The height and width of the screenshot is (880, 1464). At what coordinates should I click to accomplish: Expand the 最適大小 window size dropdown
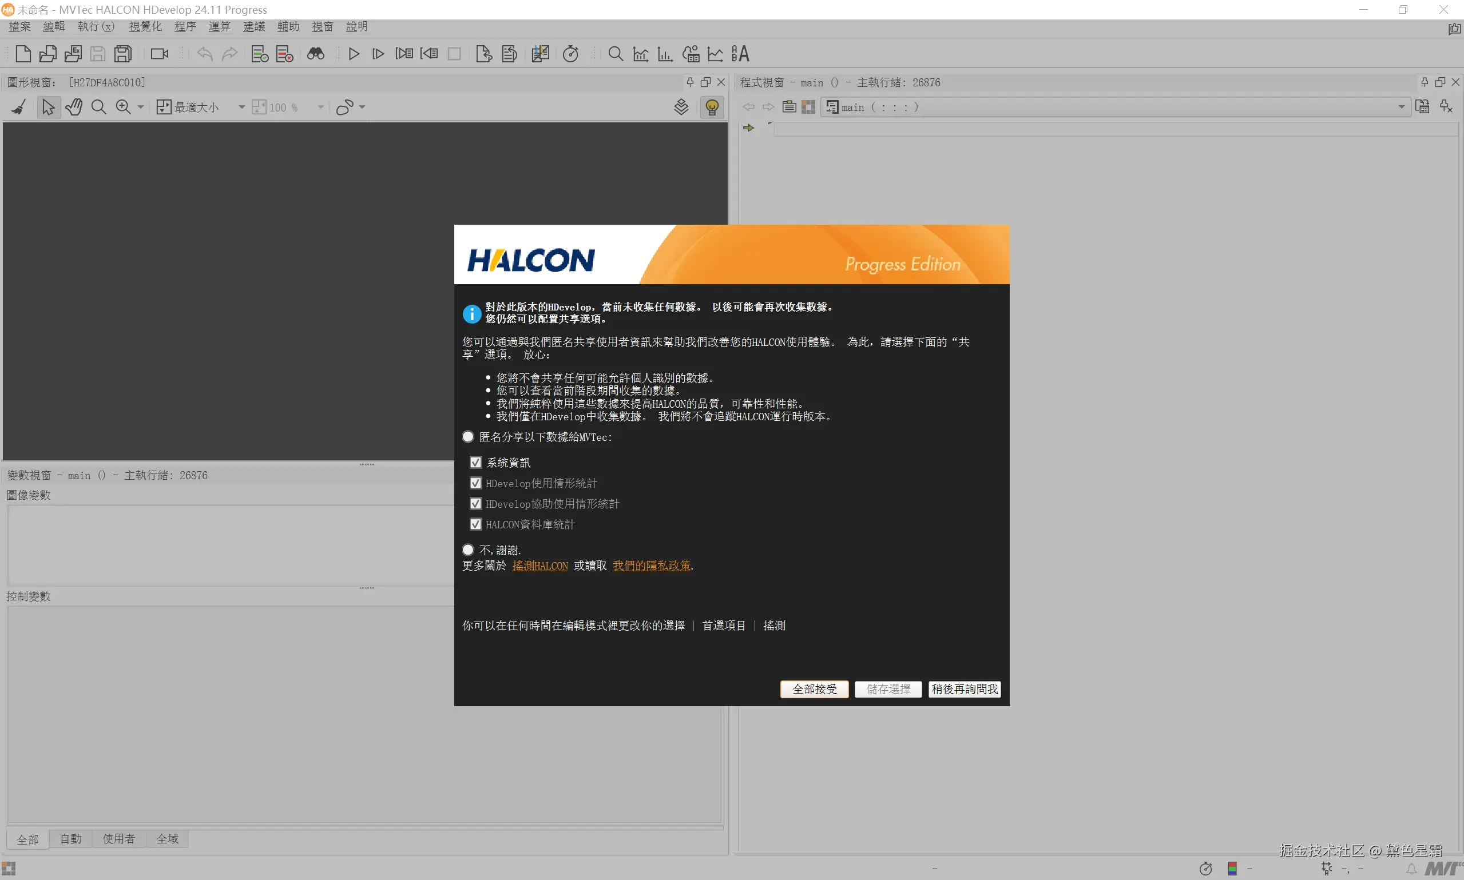coord(241,107)
